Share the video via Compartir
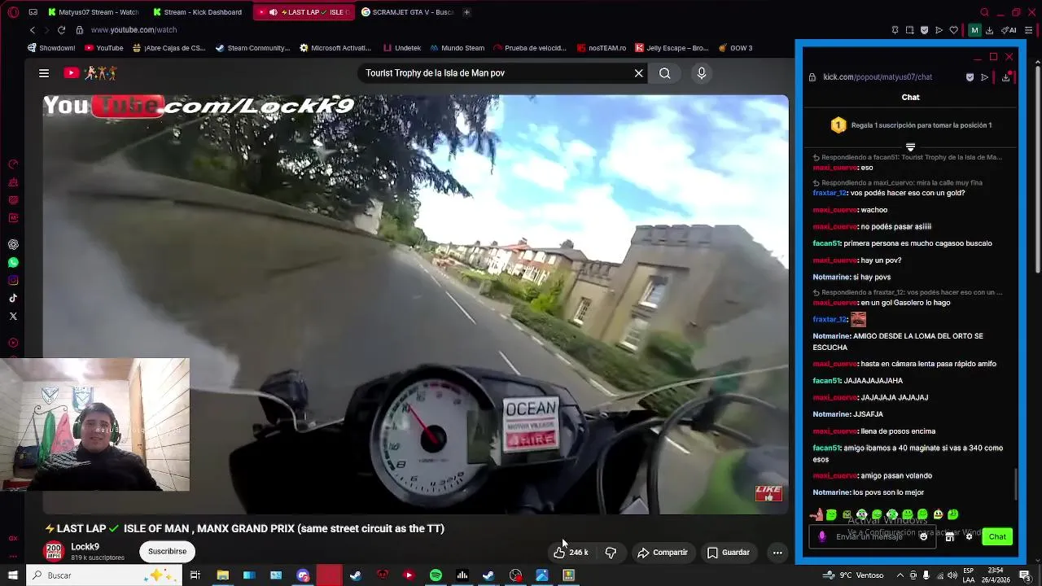This screenshot has height=586, width=1042. pyautogui.click(x=663, y=553)
